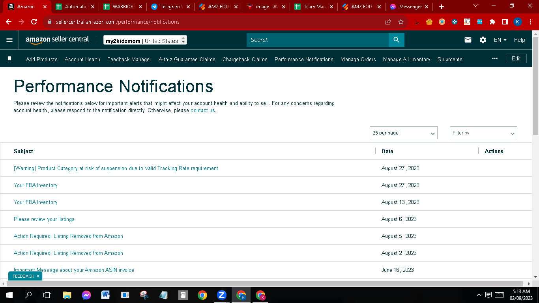
Task: Open a new browser tab
Action: (442, 7)
